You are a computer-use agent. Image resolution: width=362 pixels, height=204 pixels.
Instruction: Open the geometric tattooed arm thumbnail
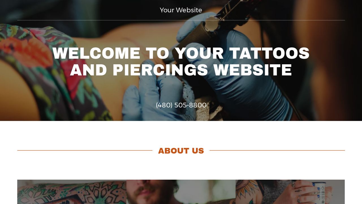[x=72, y=192]
